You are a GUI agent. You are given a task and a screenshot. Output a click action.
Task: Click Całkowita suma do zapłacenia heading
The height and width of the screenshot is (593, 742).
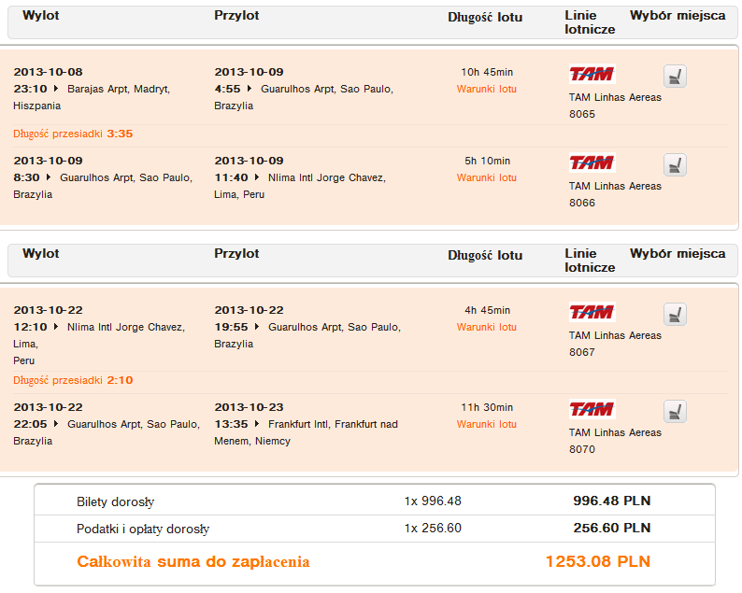(193, 562)
